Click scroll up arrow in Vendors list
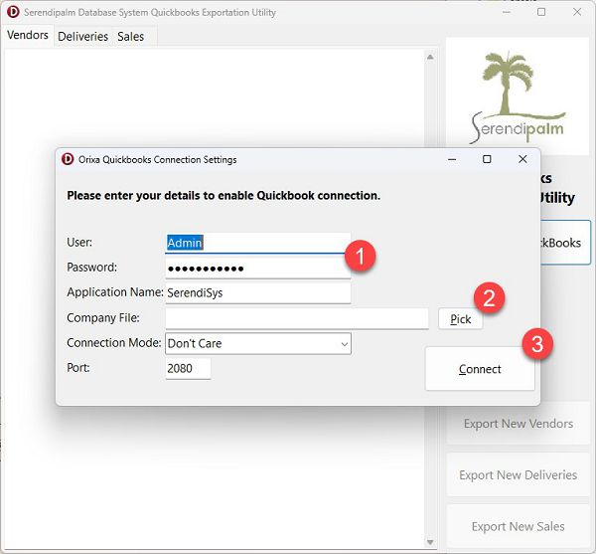 pos(430,57)
